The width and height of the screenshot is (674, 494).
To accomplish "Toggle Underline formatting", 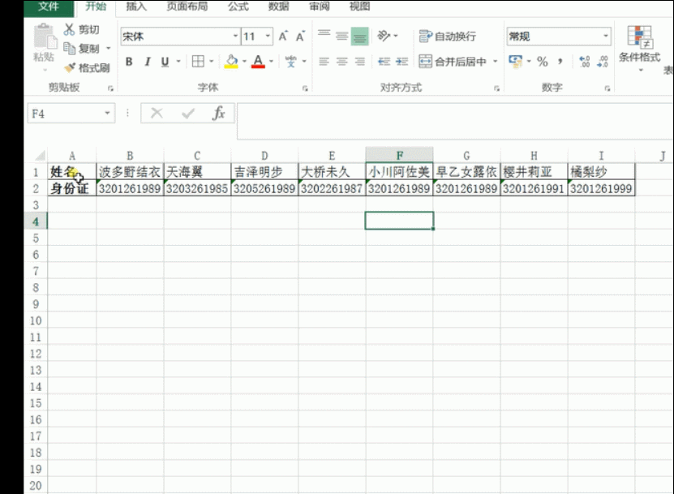I will coord(165,62).
